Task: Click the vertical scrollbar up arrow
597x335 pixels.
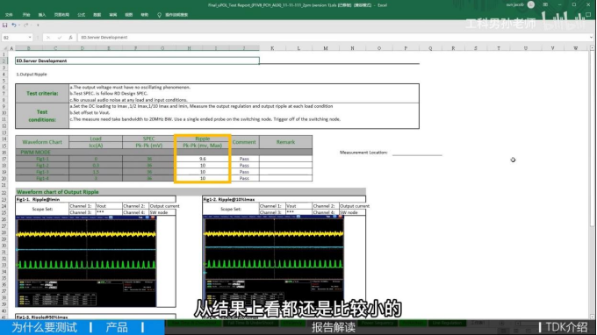Action: pos(592,48)
